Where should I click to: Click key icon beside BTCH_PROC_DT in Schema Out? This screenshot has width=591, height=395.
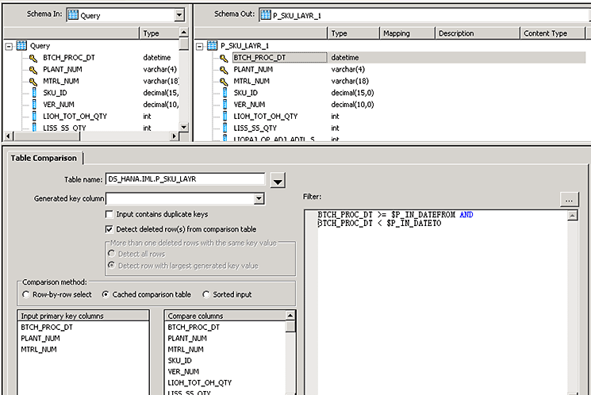(x=223, y=58)
